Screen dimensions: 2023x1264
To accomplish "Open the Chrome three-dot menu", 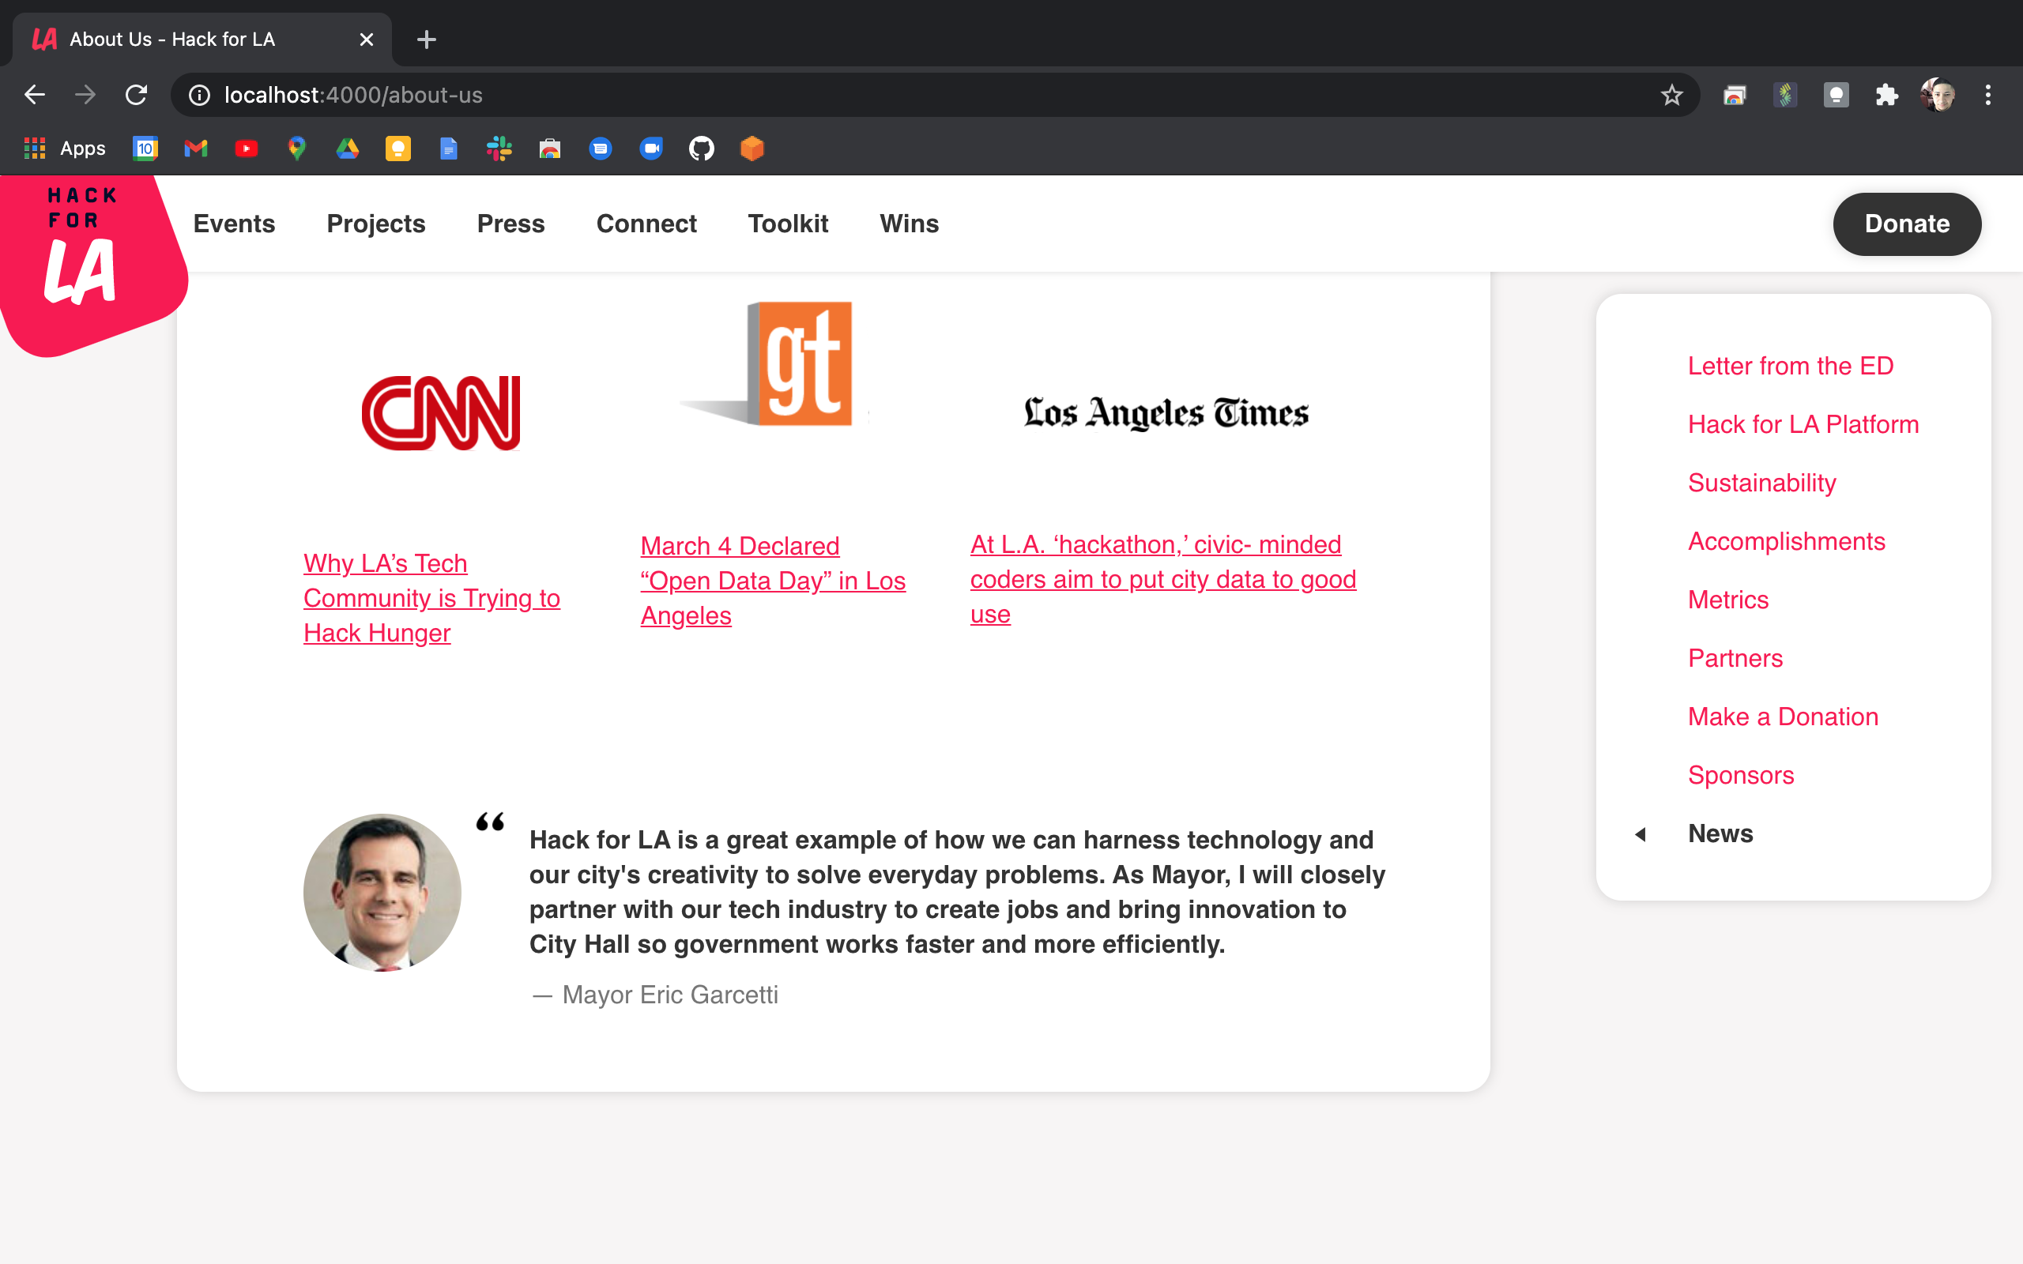I will point(1988,96).
